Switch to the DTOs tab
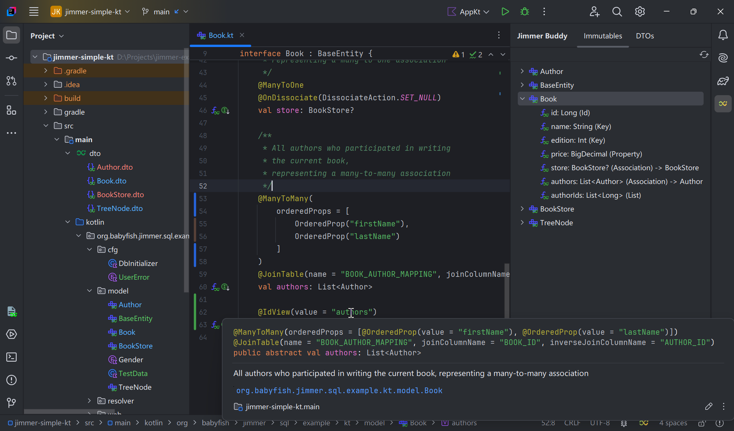The width and height of the screenshot is (734, 431). point(645,36)
